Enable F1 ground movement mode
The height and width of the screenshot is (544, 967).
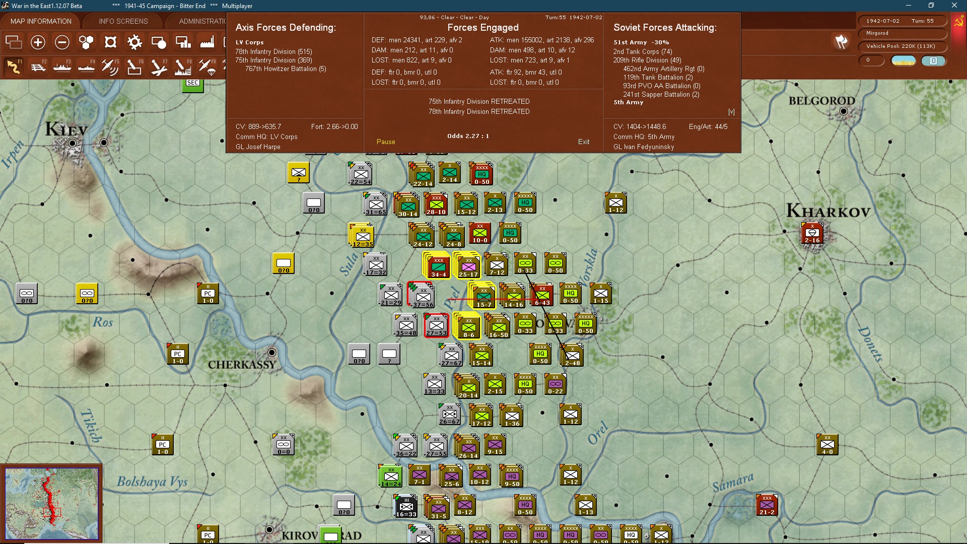point(14,67)
